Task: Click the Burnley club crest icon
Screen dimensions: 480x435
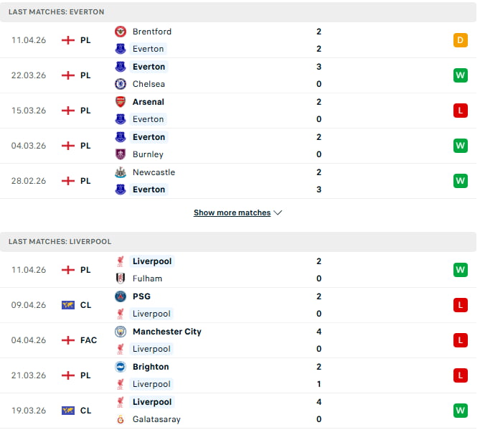Action: coord(121,154)
